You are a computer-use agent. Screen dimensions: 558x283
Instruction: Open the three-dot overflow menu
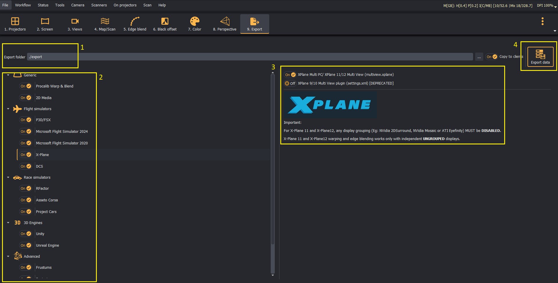543,21
